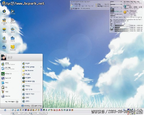The image size is (144, 115).
Task: Click the Log Off button in start menu
Action: point(26,106)
